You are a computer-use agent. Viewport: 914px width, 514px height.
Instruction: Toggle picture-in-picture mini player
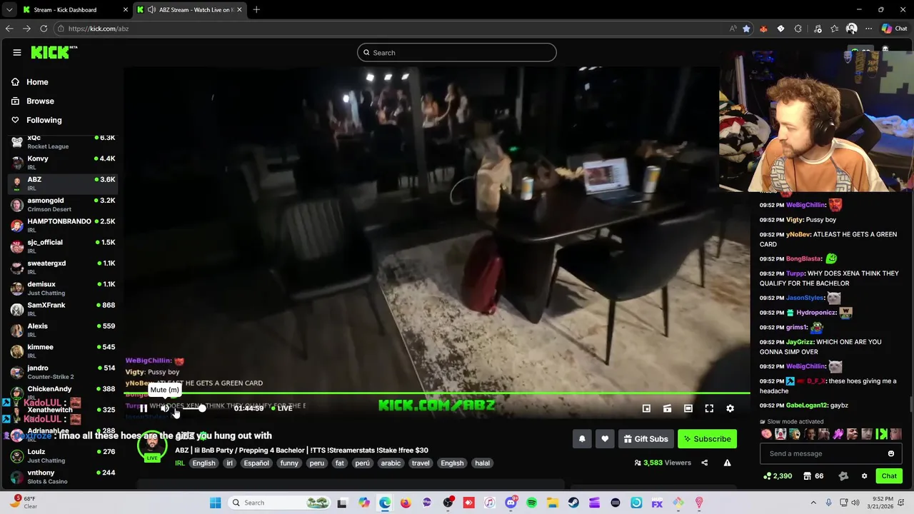tap(646, 408)
